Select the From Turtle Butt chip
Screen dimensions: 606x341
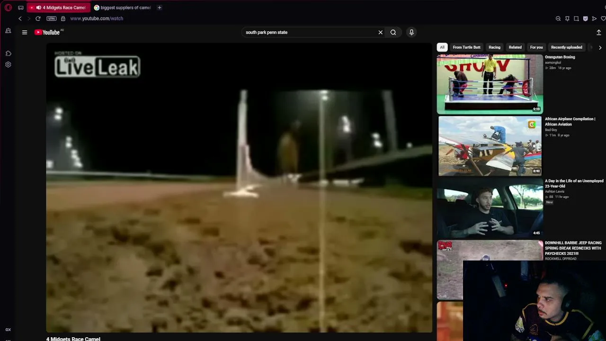coord(466,47)
